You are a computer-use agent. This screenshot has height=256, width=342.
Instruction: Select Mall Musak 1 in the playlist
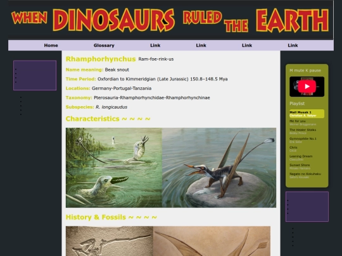point(307,114)
